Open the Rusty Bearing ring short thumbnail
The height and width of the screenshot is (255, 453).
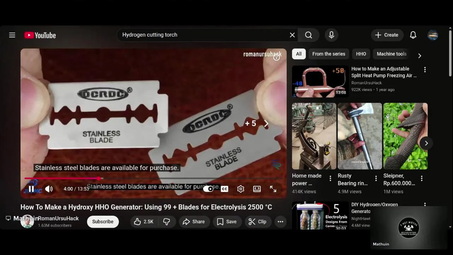[x=360, y=136]
